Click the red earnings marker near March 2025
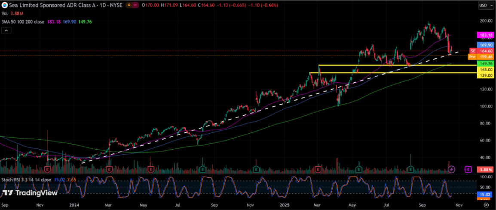 coord(318,169)
